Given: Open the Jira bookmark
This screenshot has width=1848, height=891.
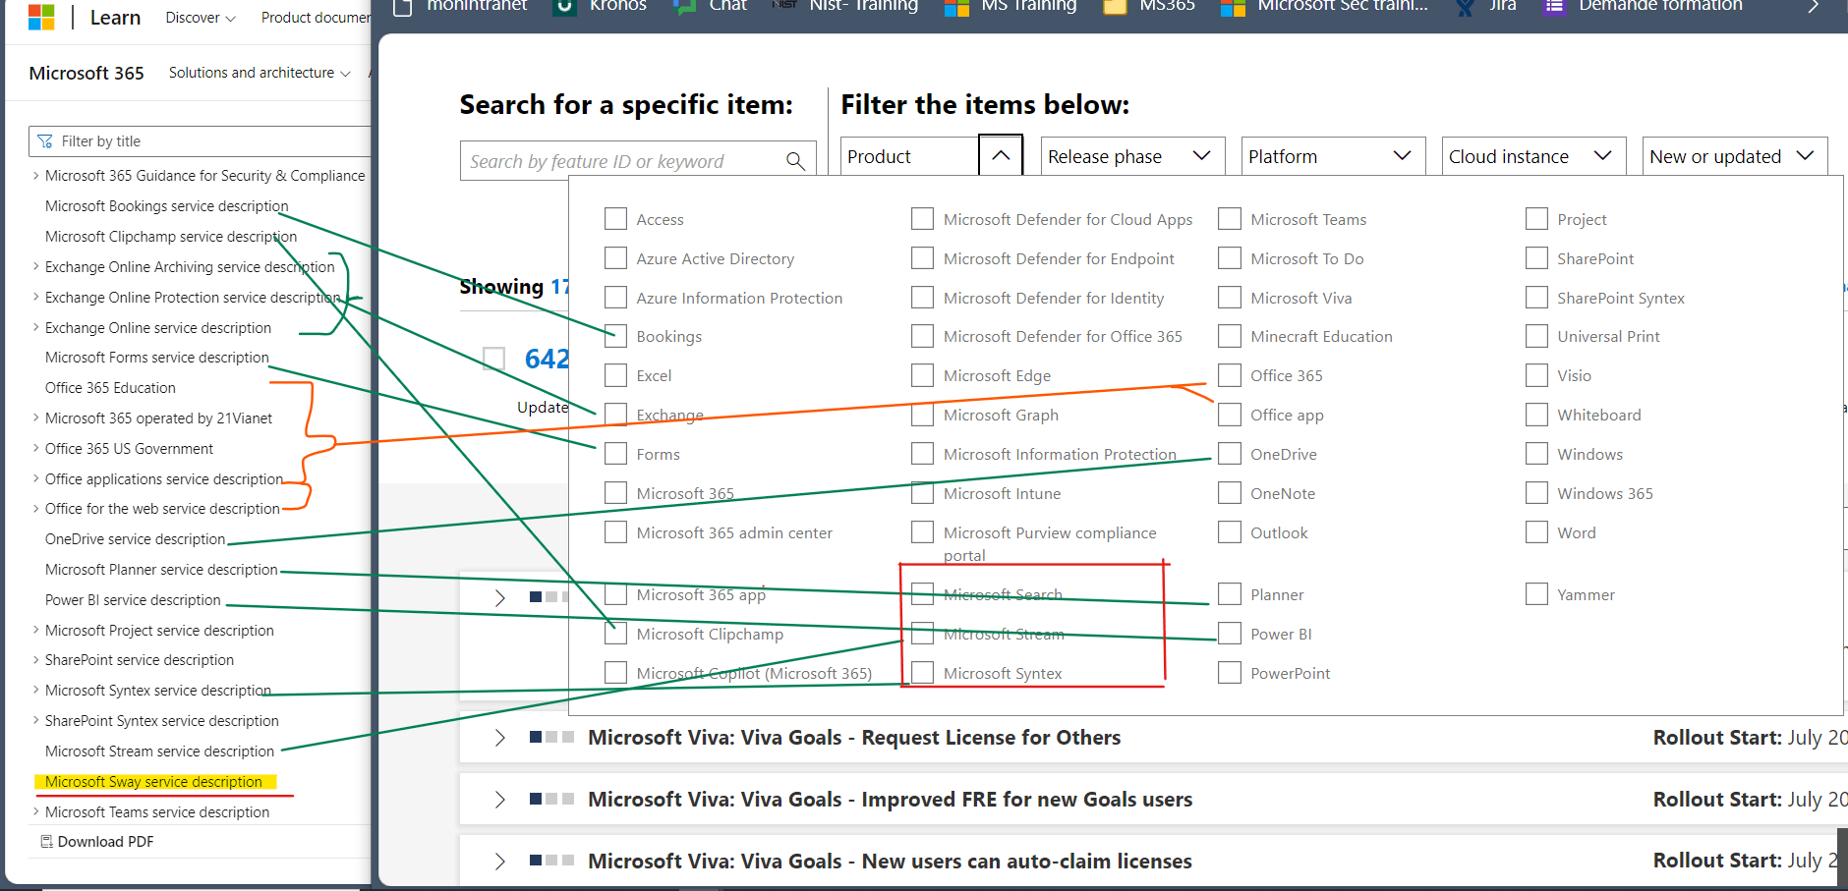Looking at the screenshot, I should coord(1485,6).
